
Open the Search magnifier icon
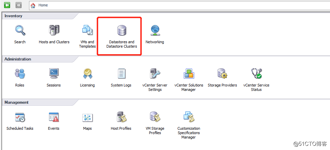pos(20,30)
